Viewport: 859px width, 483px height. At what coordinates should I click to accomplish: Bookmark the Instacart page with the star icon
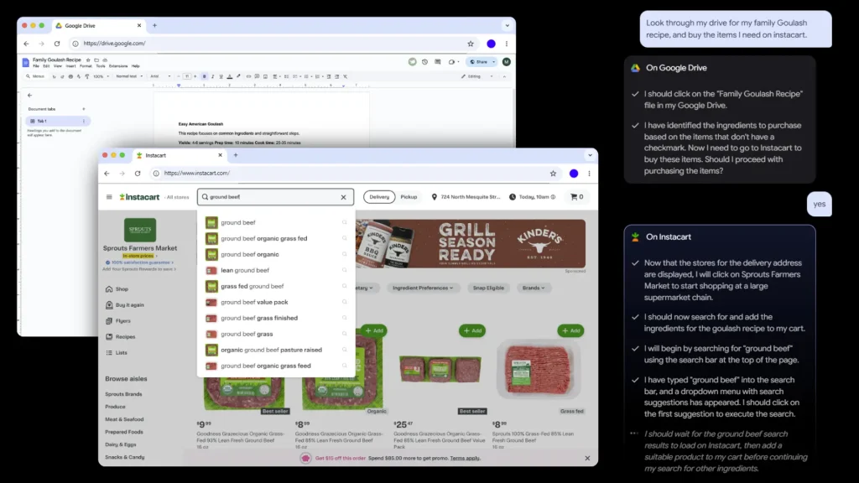click(554, 174)
